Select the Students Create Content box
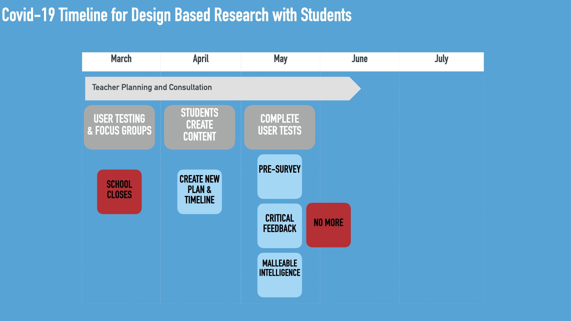 click(x=200, y=127)
